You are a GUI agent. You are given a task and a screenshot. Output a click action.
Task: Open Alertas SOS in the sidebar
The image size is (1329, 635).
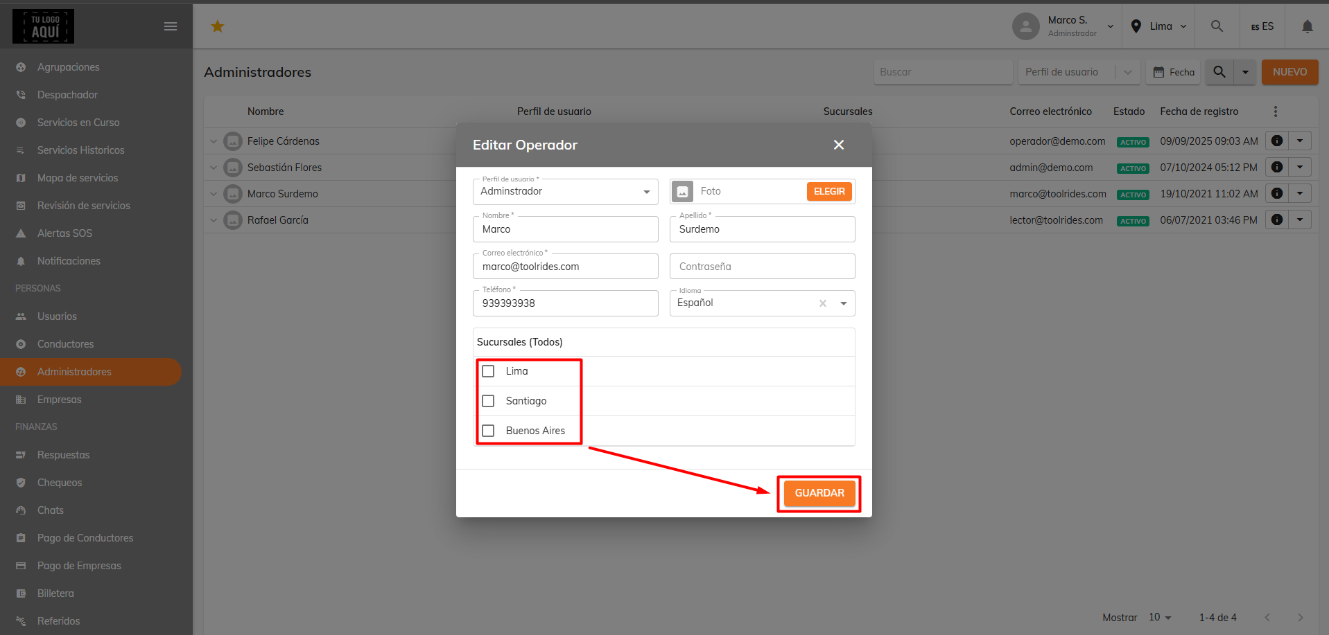point(64,233)
